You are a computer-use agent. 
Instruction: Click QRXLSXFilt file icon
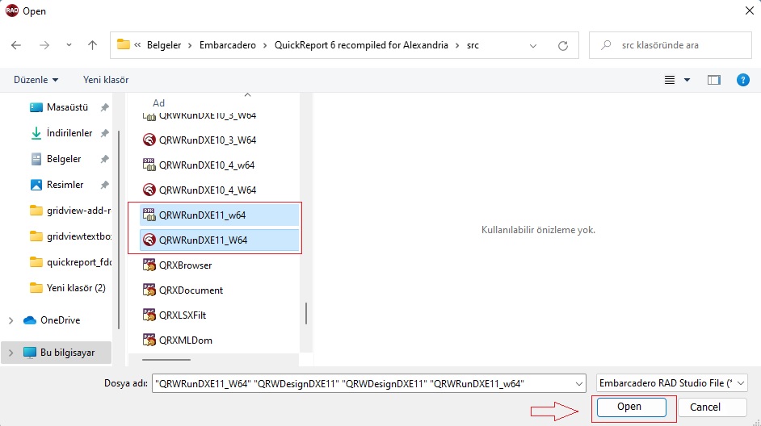click(149, 315)
